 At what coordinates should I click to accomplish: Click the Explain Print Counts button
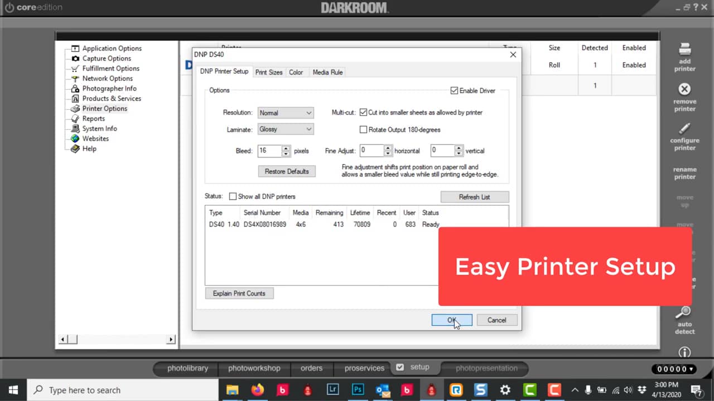pos(239,294)
